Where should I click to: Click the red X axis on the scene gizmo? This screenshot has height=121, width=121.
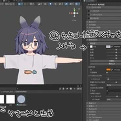pos(71,13)
